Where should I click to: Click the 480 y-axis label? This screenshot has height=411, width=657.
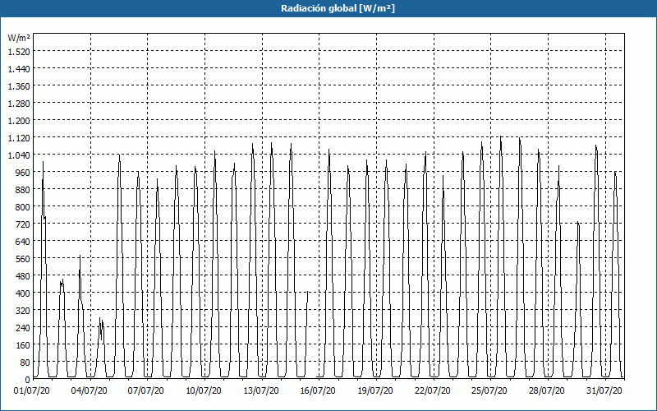point(23,276)
